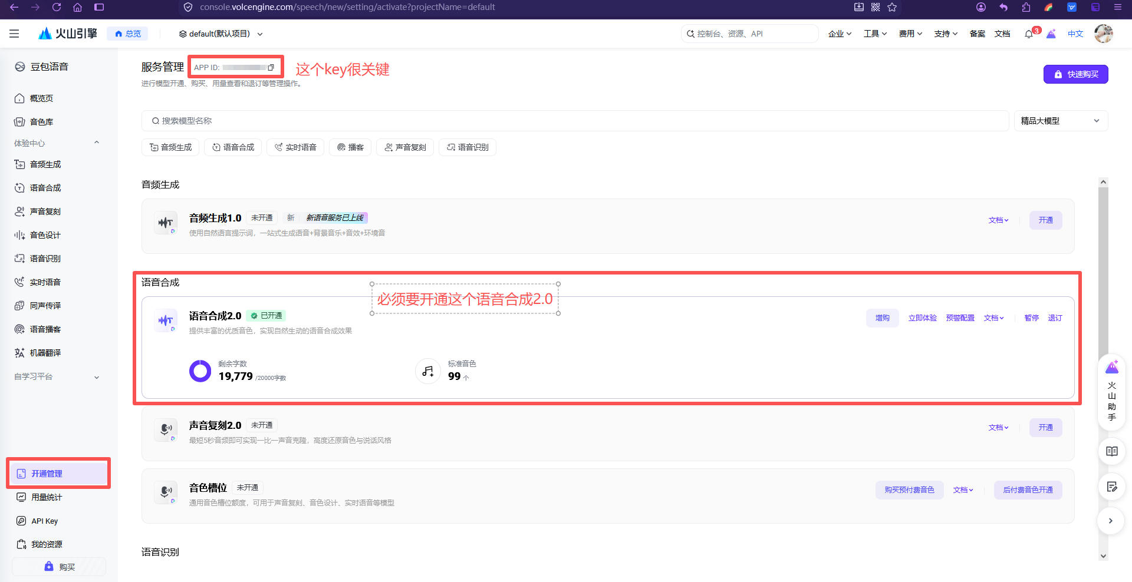Viewport: 1132px width, 582px height.
Task: Open 精品大模型 dropdown
Action: pyautogui.click(x=1061, y=121)
